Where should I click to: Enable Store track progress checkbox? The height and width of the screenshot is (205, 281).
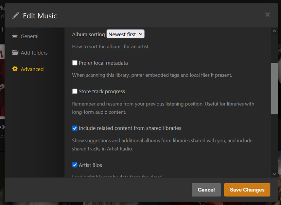click(x=75, y=91)
